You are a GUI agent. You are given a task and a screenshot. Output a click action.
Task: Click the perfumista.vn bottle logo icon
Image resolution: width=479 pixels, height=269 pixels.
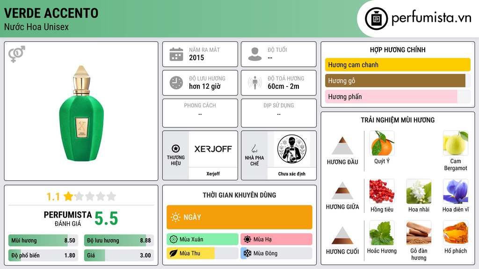(x=376, y=19)
